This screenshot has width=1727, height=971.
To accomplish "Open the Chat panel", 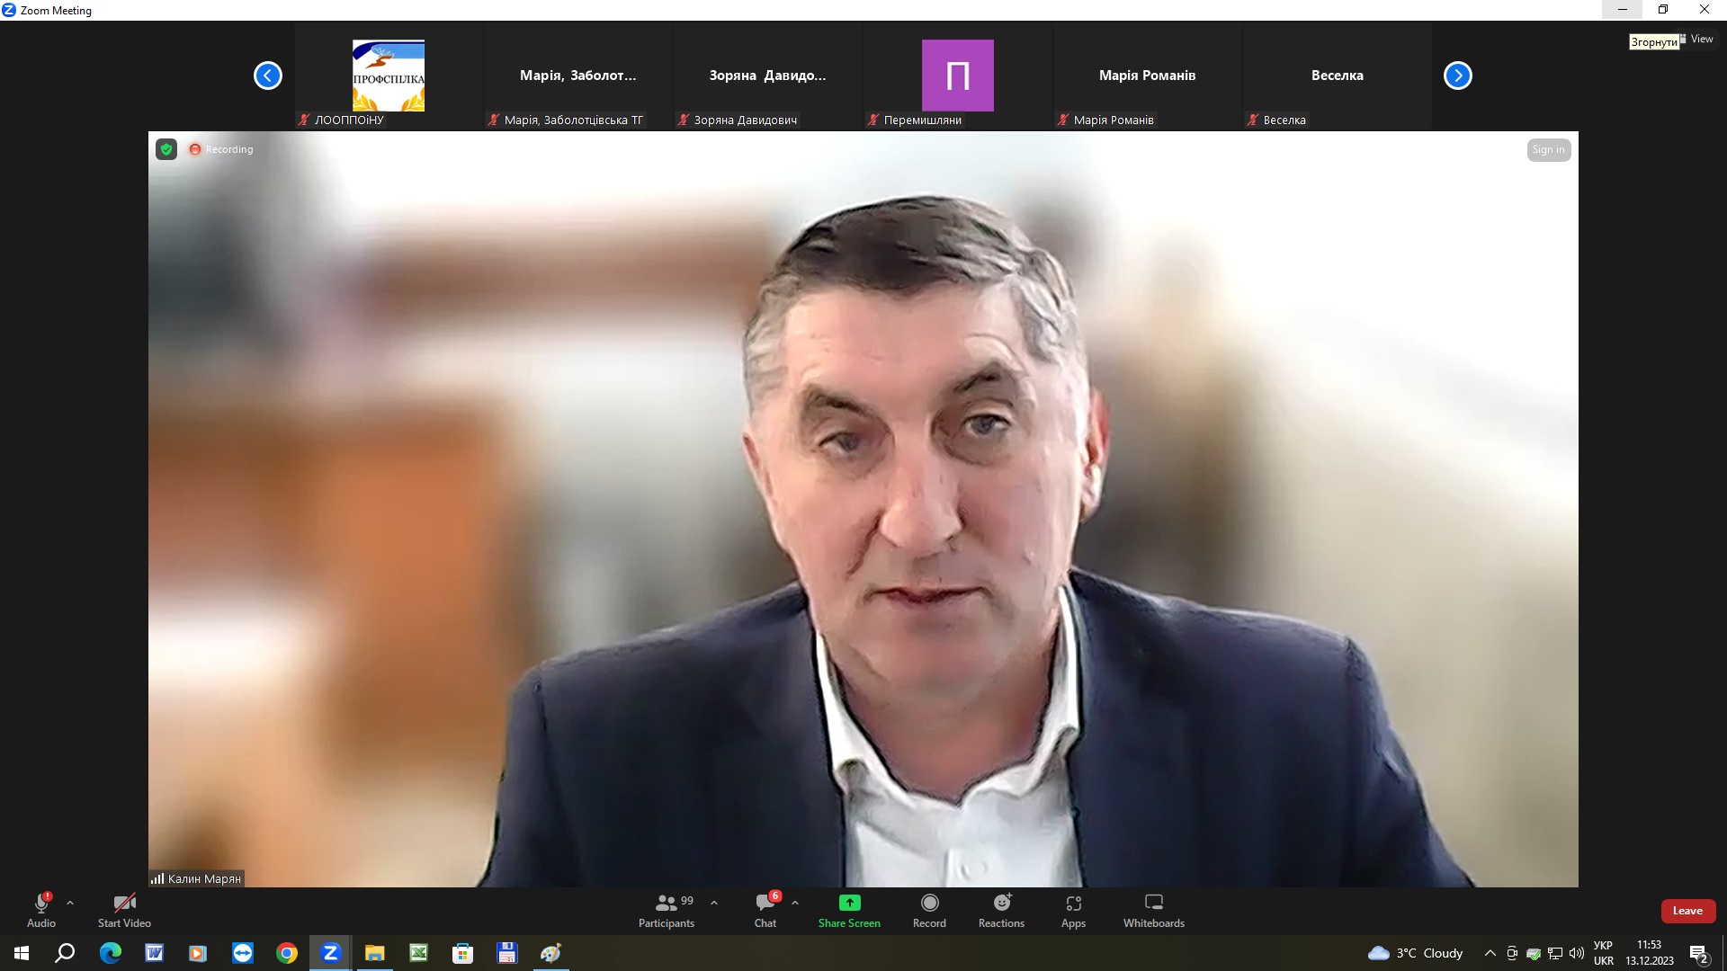I will coord(765,910).
